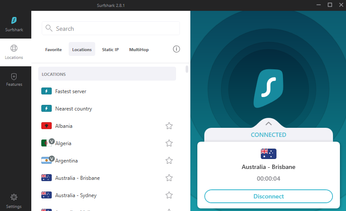The width and height of the screenshot is (346, 211).
Task: Open Settings from the sidebar
Action: point(13,201)
